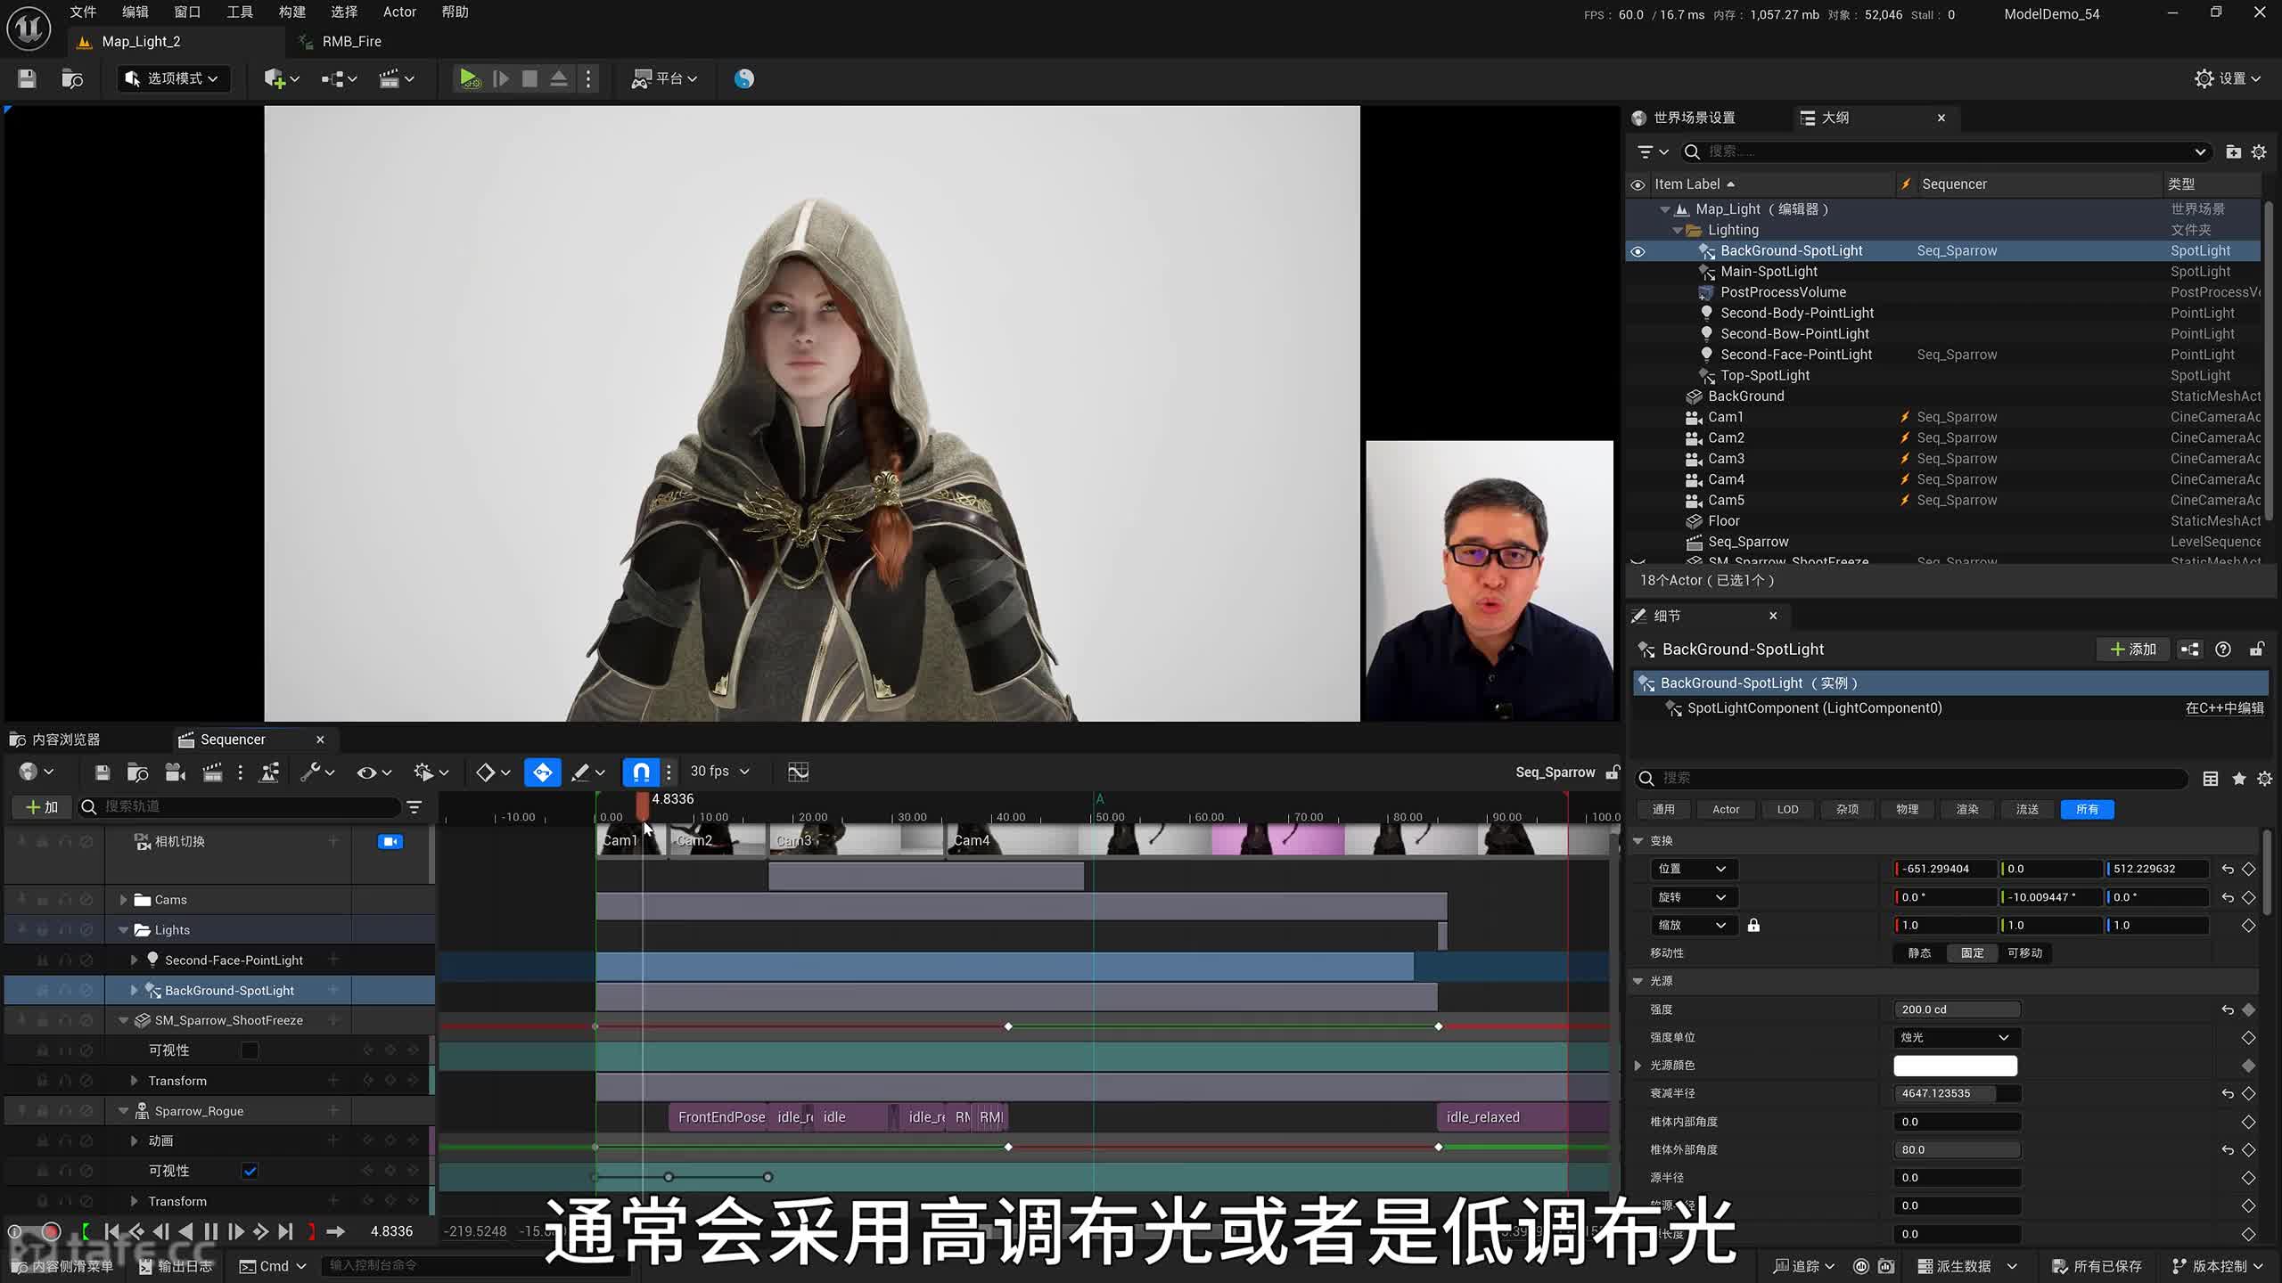Pause Sequencer playback
This screenshot has height=1283, width=2282.
(x=210, y=1231)
